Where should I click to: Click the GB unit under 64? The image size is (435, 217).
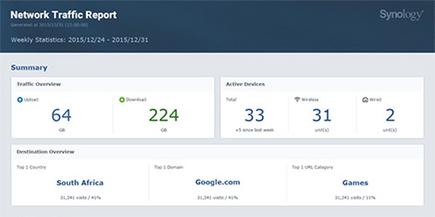point(61,130)
